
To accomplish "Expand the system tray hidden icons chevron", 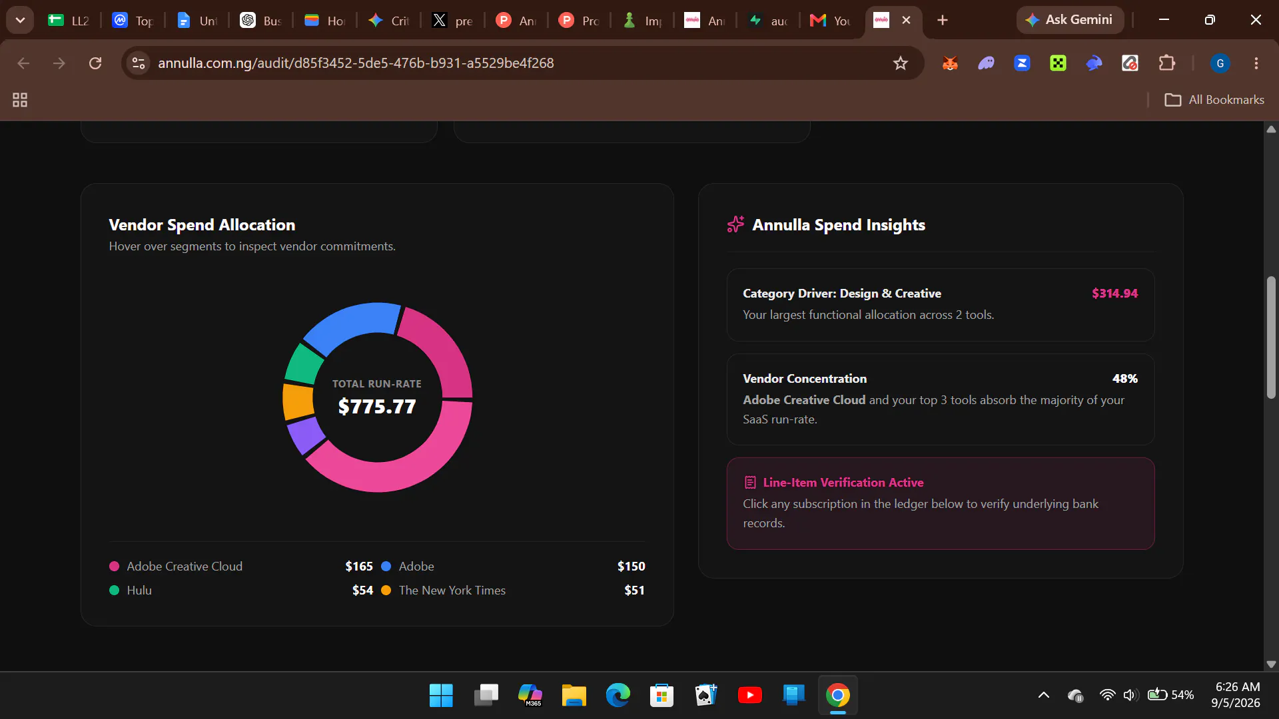I will click(1044, 695).
